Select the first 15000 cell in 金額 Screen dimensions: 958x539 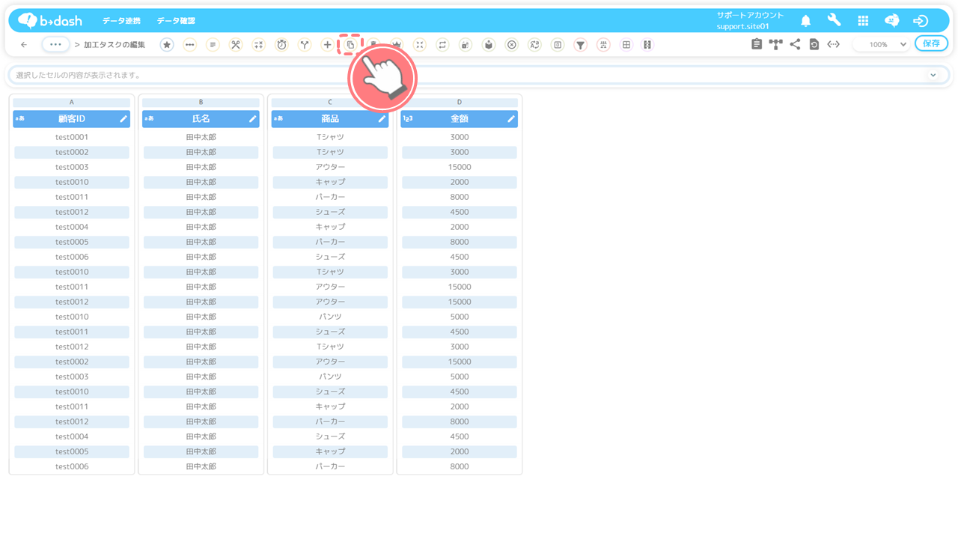pyautogui.click(x=460, y=167)
